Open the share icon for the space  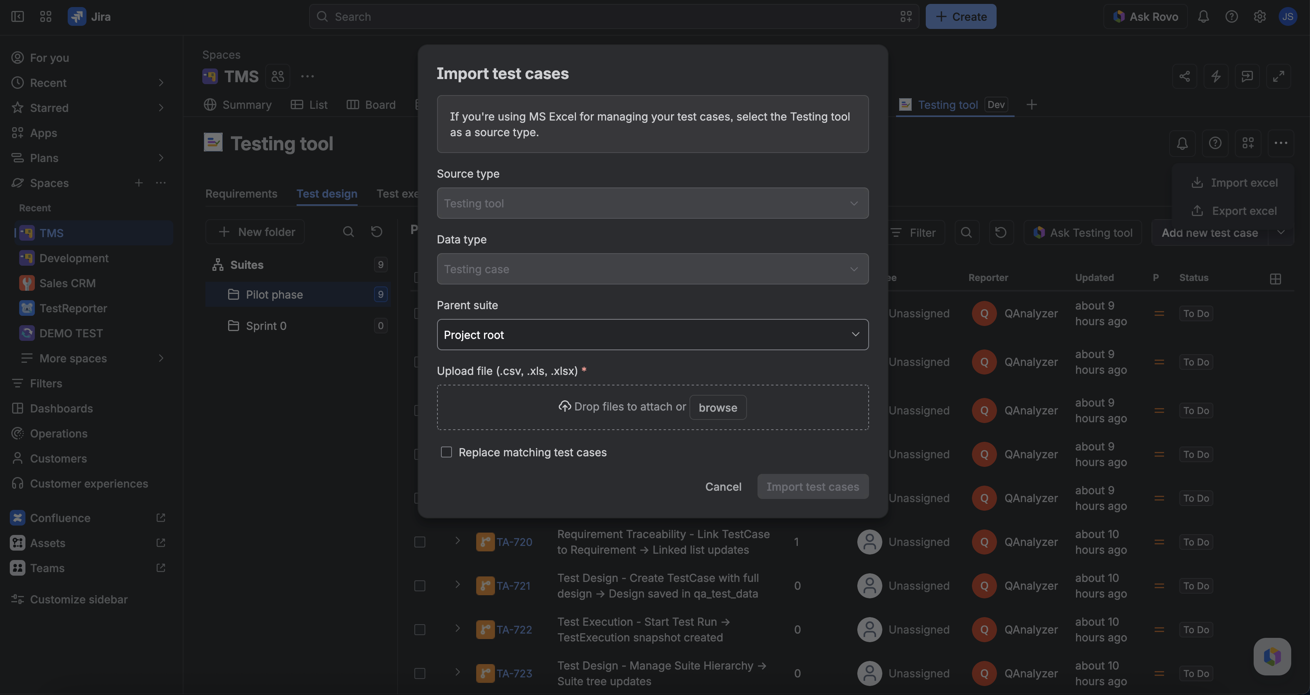1184,76
